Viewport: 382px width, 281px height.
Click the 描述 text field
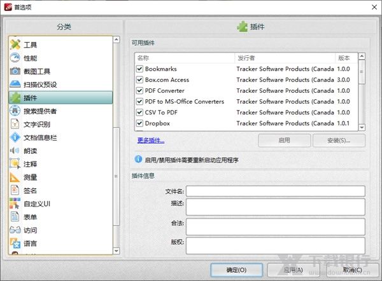[276, 207]
